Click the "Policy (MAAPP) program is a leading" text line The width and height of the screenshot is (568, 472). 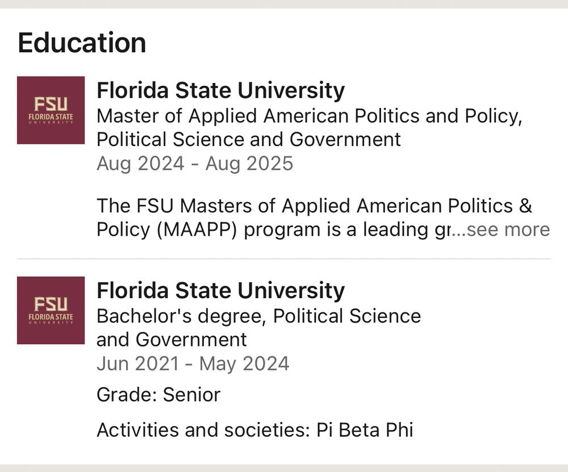[x=273, y=229]
